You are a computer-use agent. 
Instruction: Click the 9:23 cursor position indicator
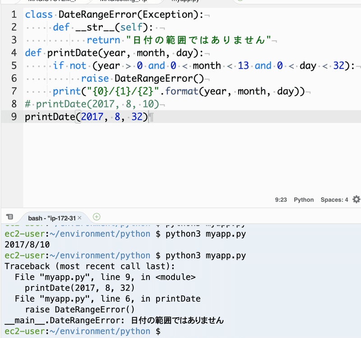[281, 199]
